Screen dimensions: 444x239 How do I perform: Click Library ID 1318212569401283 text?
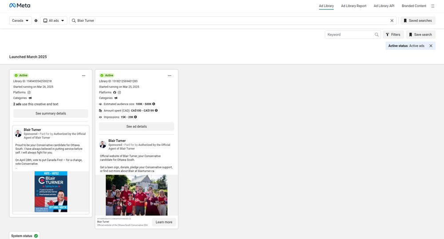(x=118, y=81)
